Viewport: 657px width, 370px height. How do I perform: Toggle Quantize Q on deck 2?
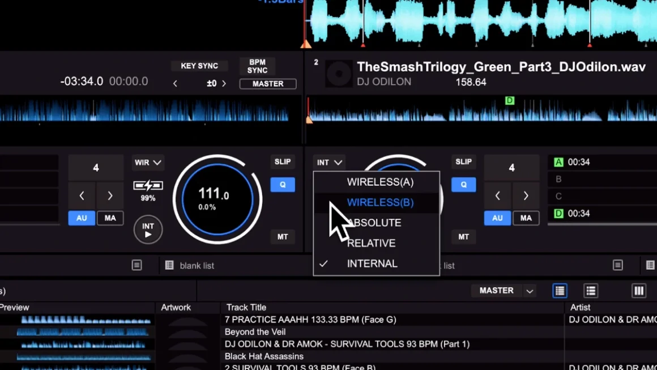click(x=463, y=185)
